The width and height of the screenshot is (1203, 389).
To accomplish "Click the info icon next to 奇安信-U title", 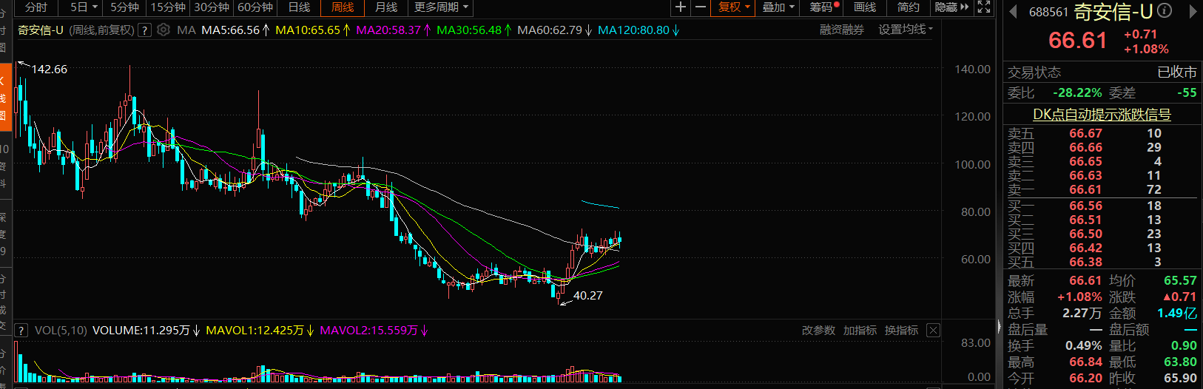I will (x=1165, y=11).
